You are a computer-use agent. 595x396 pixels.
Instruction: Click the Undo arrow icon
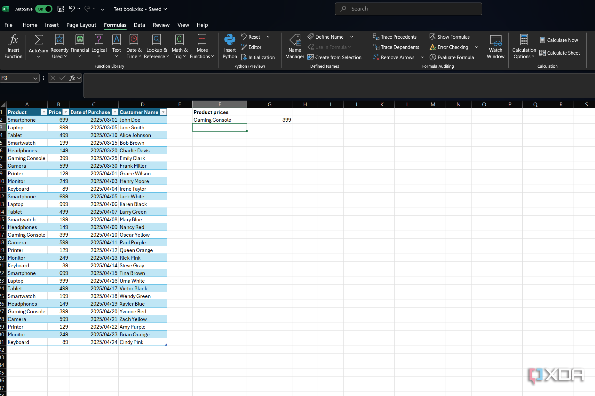pyautogui.click(x=72, y=9)
